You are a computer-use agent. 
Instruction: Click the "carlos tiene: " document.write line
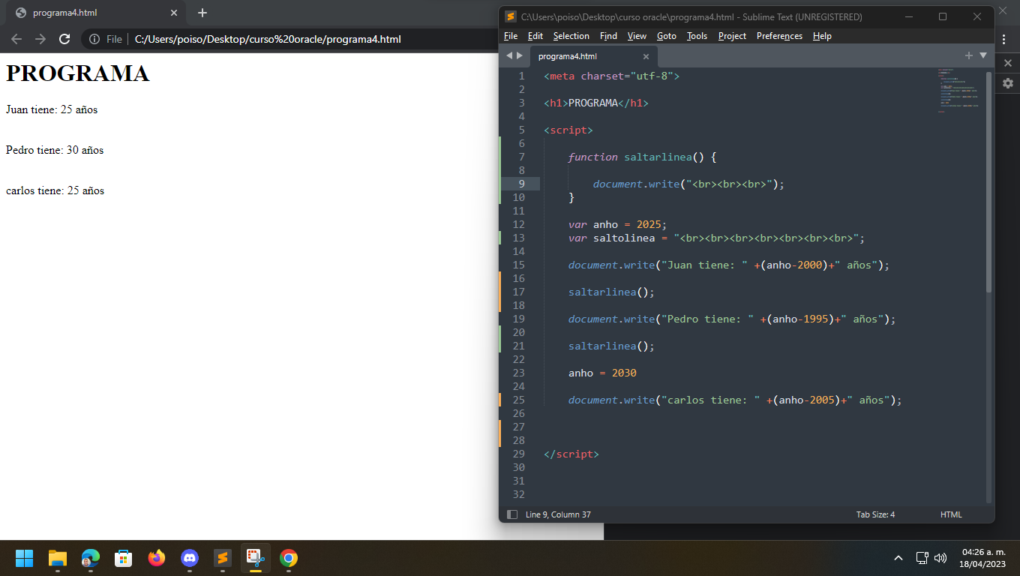735,400
